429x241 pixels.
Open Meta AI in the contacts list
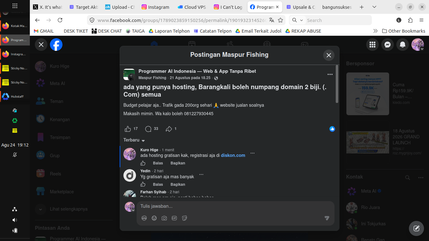[385, 191]
